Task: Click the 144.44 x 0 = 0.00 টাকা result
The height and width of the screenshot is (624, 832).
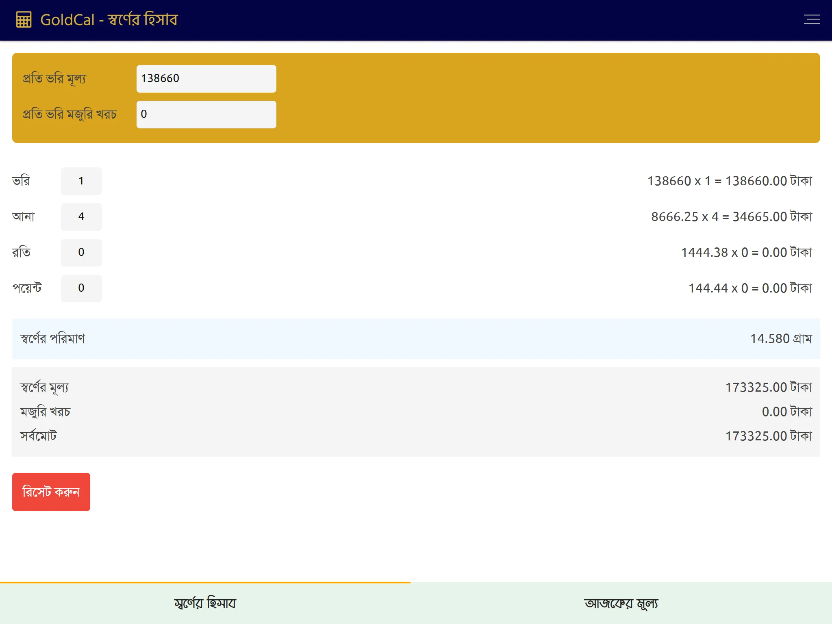Action: click(x=750, y=288)
